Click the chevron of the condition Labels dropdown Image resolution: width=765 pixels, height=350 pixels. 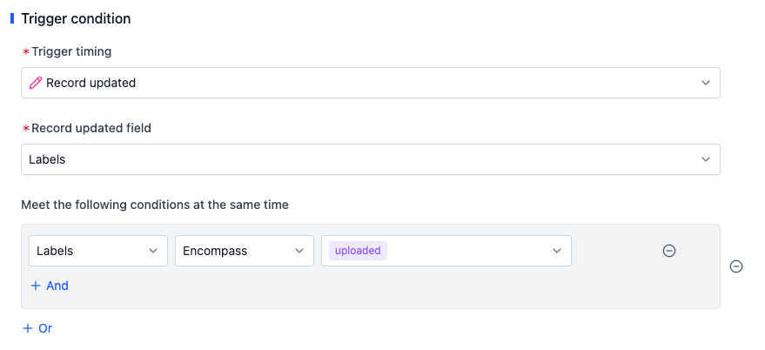[152, 251]
